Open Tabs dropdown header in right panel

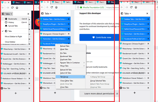(126, 13)
